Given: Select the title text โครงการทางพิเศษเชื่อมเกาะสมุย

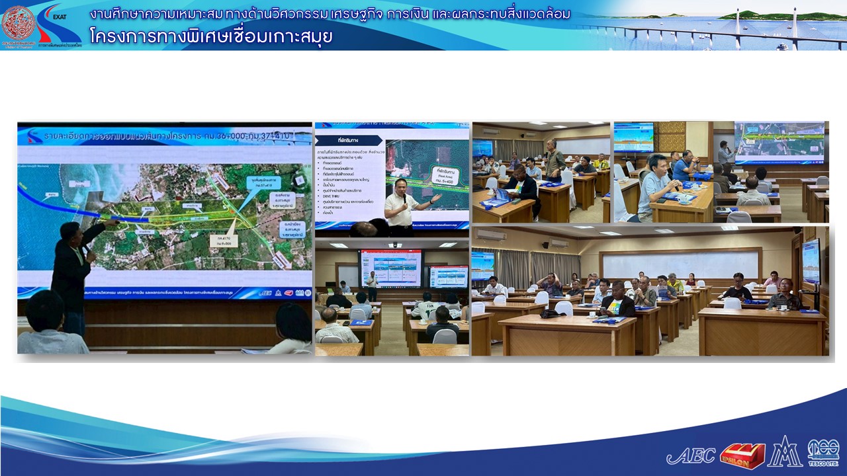Looking at the screenshot, I should coord(212,37).
